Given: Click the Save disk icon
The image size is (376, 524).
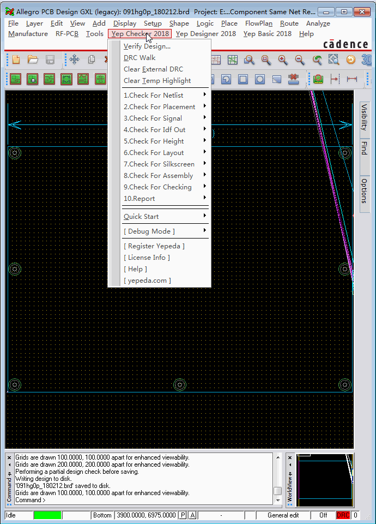Looking at the screenshot, I should (50, 60).
